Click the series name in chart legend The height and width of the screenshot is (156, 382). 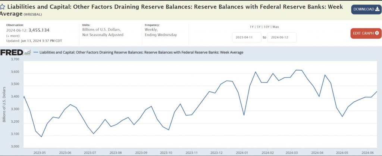[141, 52]
